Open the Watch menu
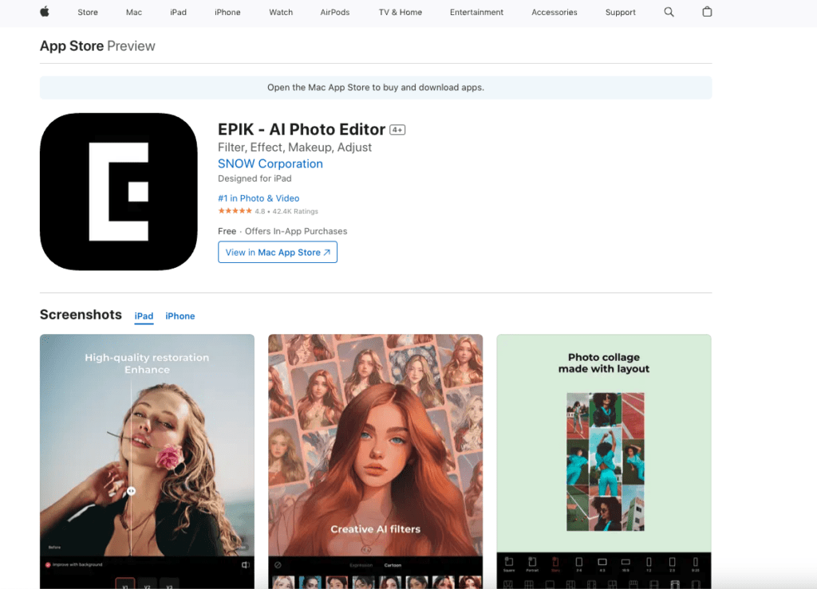 (281, 12)
